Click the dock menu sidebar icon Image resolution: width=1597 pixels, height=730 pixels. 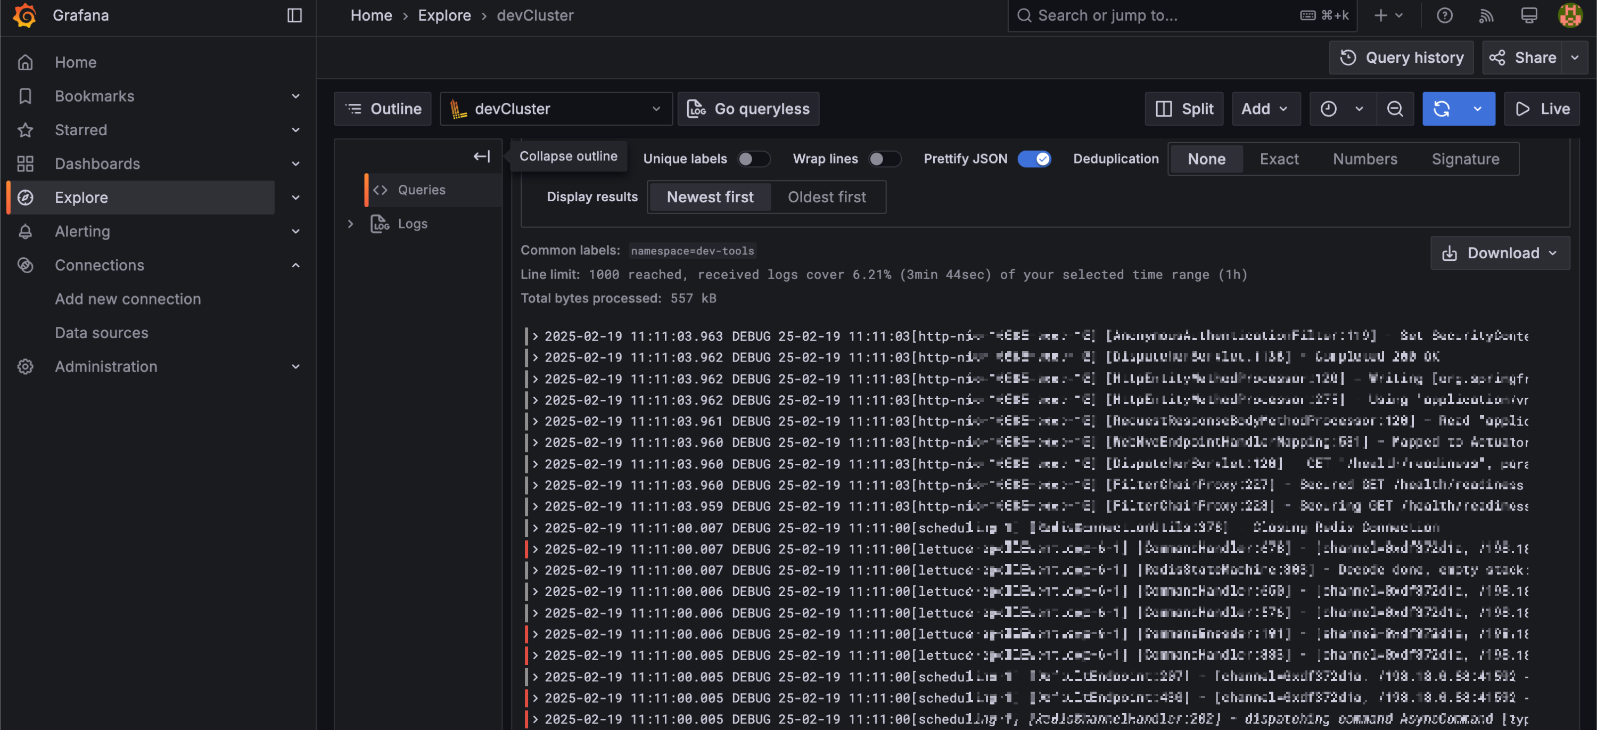[x=294, y=15]
